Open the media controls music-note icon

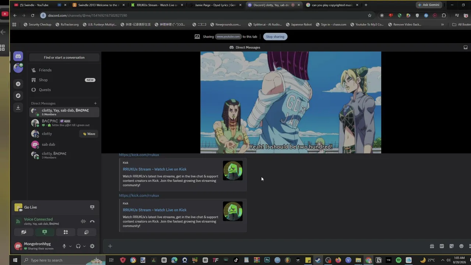(x=457, y=15)
